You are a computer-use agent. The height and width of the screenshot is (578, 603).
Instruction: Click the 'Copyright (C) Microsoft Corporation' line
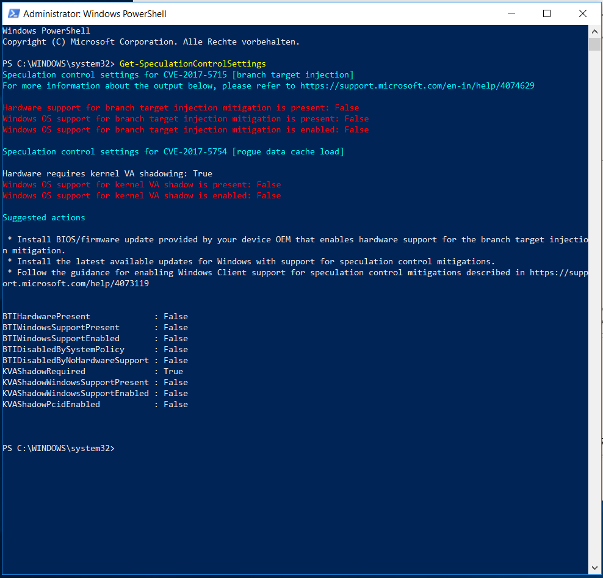[151, 42]
